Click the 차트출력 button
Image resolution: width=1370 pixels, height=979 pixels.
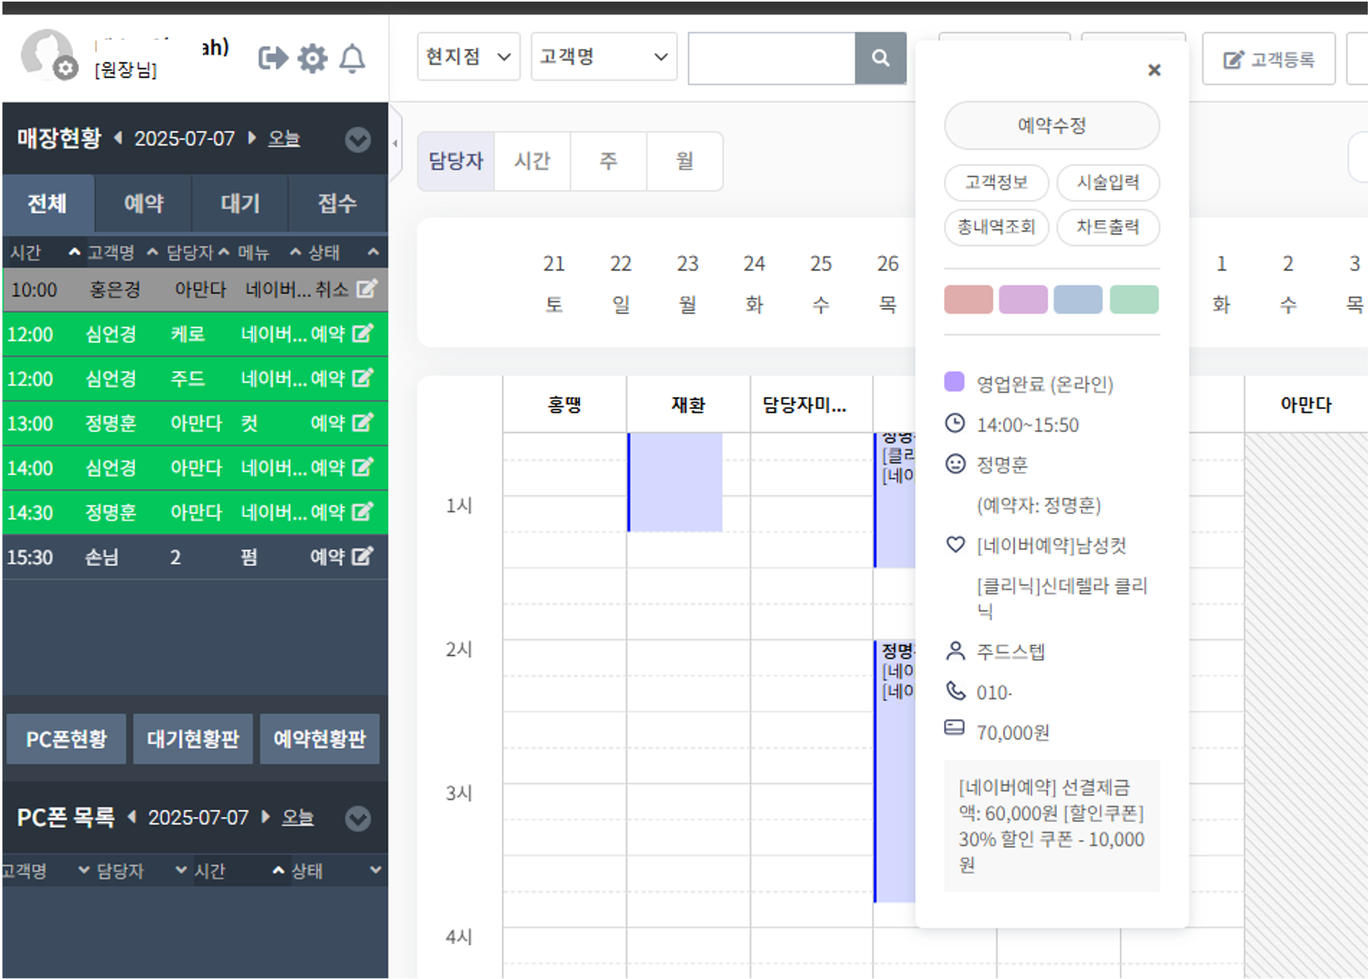[1107, 227]
